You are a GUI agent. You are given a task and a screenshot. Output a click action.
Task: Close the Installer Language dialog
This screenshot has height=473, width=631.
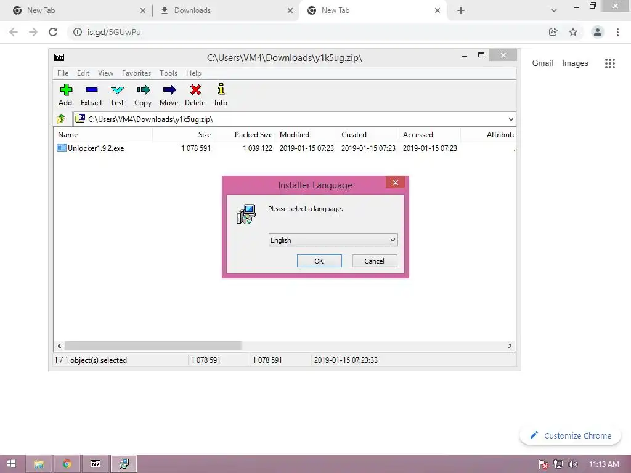396,182
